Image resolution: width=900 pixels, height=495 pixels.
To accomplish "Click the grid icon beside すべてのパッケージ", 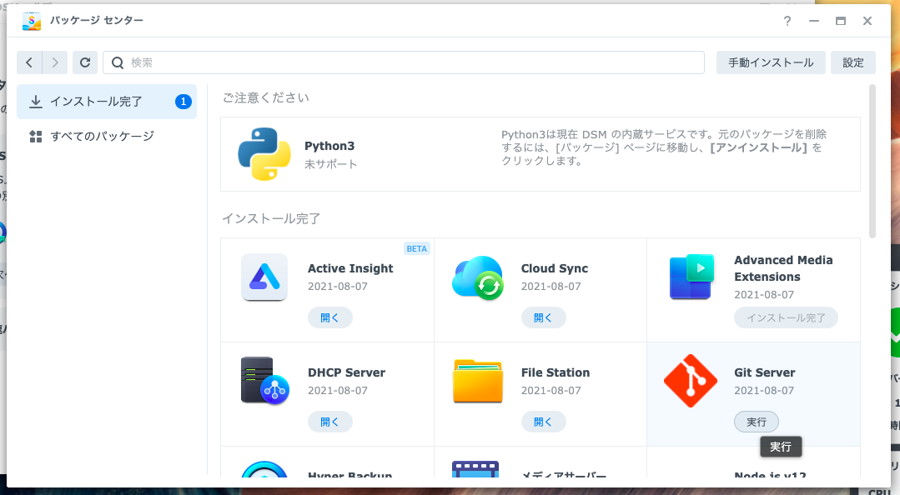I will pyautogui.click(x=36, y=137).
